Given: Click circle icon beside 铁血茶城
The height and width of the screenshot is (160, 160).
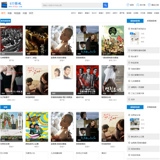Looking at the screenshot, I should [129, 63].
